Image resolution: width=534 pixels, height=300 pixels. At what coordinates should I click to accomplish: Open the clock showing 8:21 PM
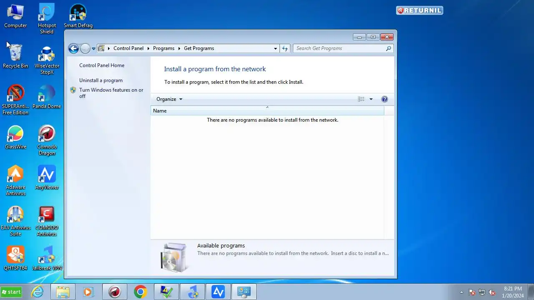point(513,292)
